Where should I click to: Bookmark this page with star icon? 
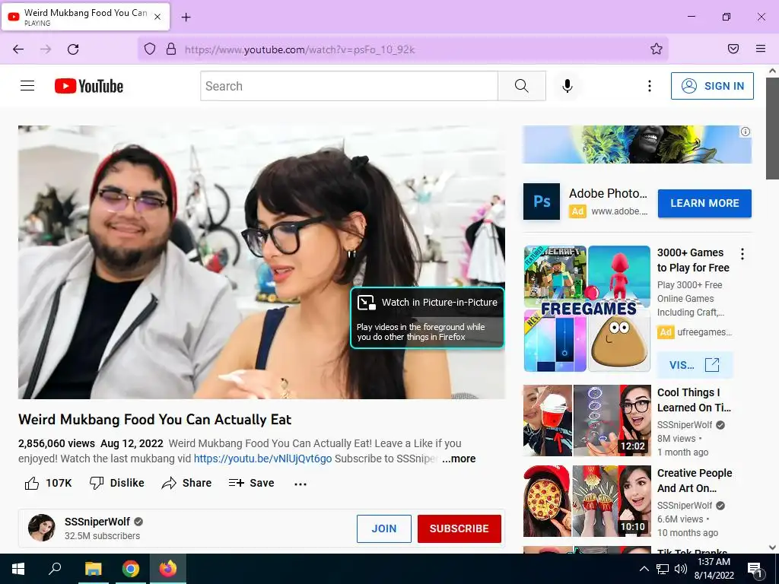pos(657,49)
